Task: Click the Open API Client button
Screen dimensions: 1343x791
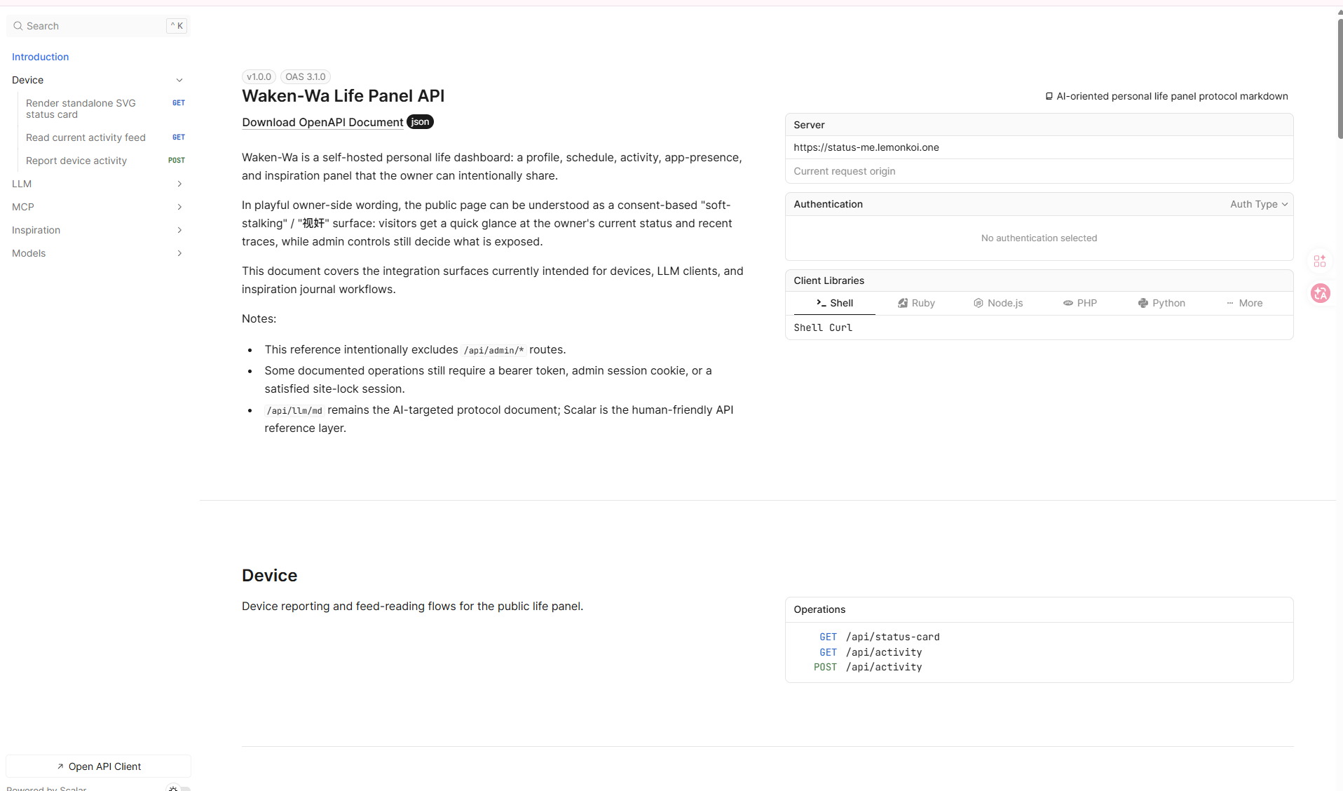Action: tap(98, 766)
